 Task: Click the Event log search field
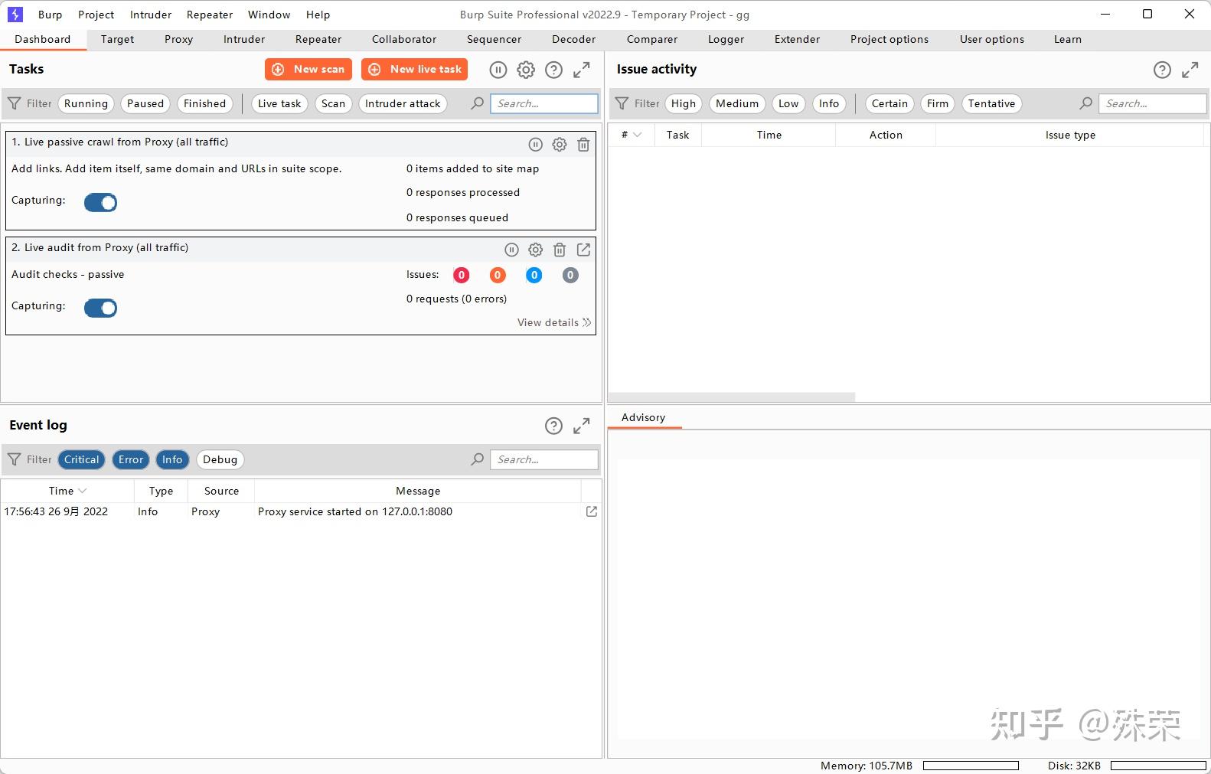[543, 459]
